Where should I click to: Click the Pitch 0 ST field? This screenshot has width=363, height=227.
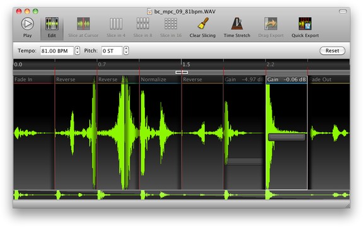tap(112, 50)
